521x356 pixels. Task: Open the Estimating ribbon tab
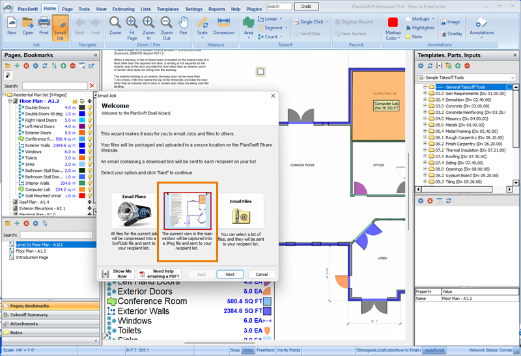coord(123,9)
